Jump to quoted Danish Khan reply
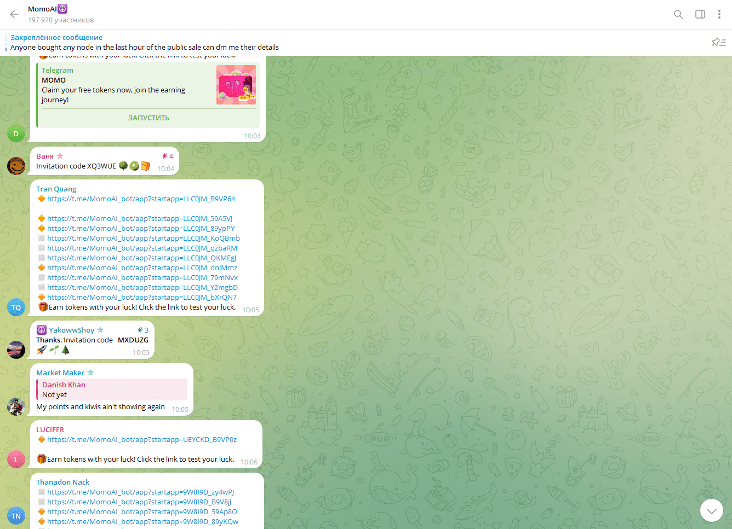 pos(112,390)
